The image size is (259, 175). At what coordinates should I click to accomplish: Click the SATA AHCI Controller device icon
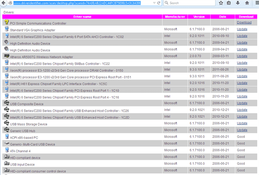[x=7, y=35]
